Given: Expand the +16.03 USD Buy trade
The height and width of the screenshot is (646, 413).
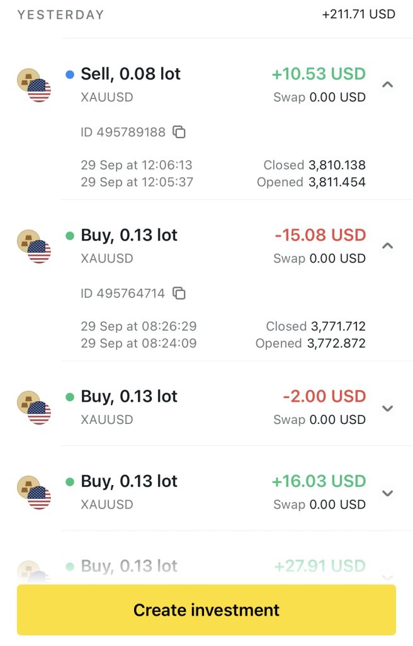Looking at the screenshot, I should pyautogui.click(x=388, y=493).
